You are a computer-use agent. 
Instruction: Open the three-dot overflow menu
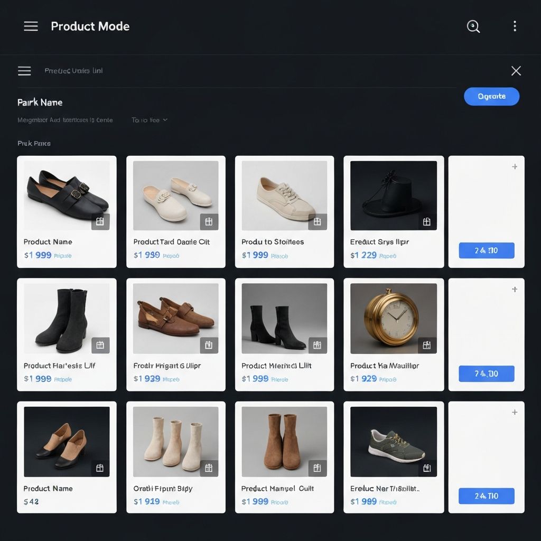click(x=515, y=26)
